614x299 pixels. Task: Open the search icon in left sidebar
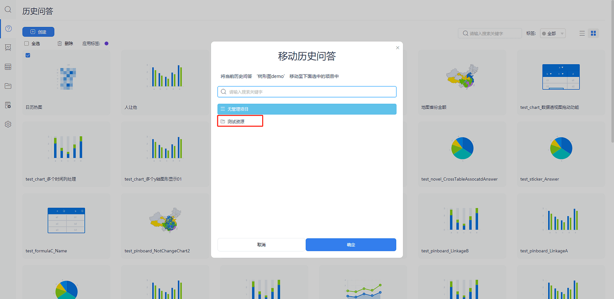8,9
